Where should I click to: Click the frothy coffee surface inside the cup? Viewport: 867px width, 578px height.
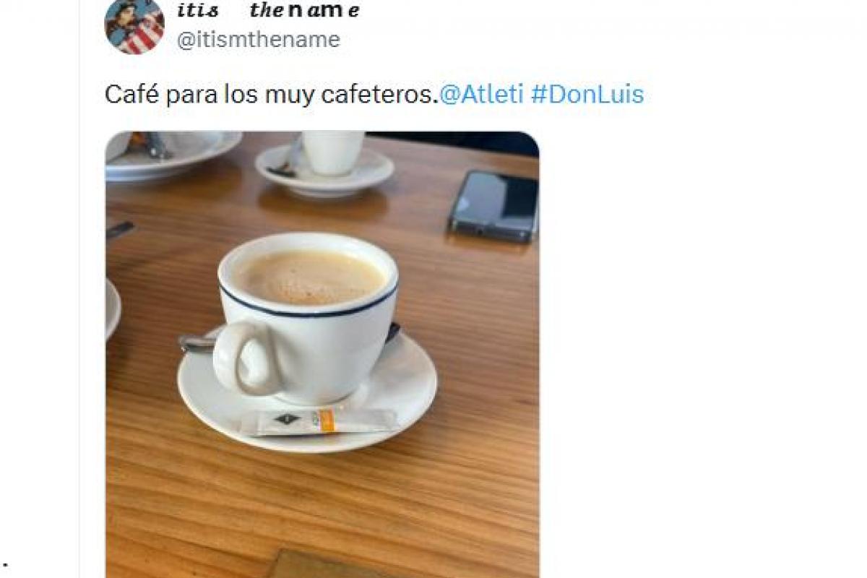point(309,277)
